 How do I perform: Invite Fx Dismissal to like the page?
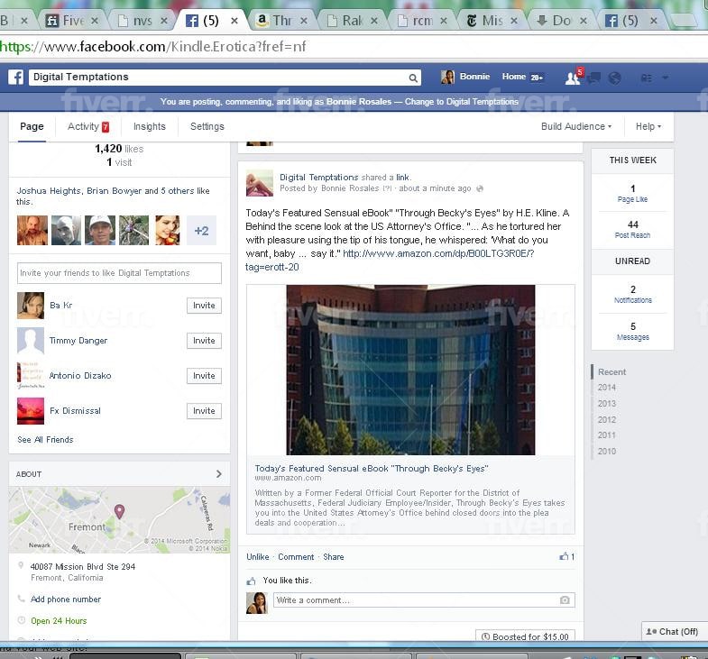(204, 411)
